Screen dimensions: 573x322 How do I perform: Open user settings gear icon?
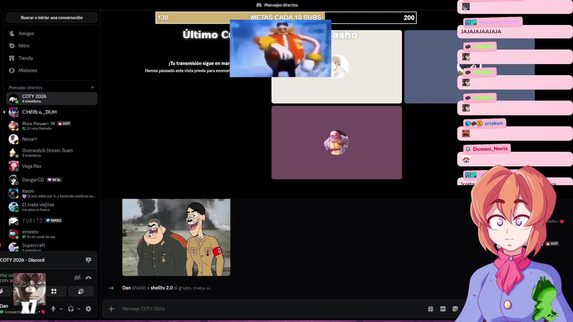coord(89,309)
